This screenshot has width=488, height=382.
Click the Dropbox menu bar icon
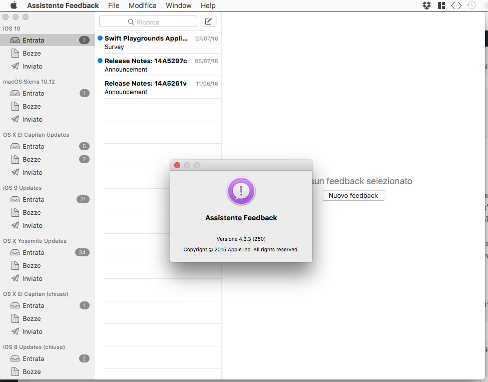(x=427, y=6)
